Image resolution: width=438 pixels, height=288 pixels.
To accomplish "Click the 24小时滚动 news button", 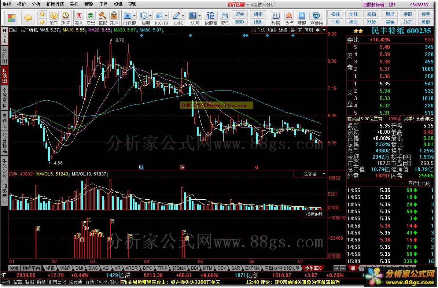I will pos(107,282).
